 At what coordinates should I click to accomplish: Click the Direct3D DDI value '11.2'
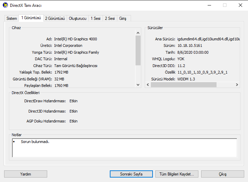point(181,66)
